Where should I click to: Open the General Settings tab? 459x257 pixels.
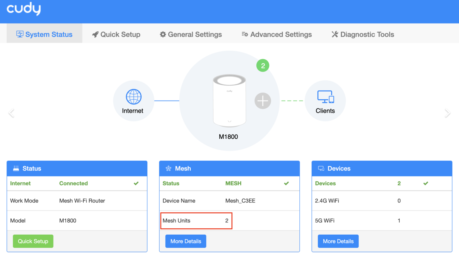pos(191,35)
